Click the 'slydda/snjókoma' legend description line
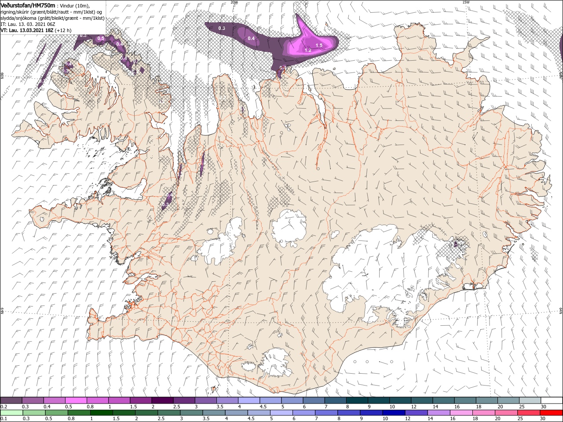This screenshot has height=422, width=563. (52, 18)
